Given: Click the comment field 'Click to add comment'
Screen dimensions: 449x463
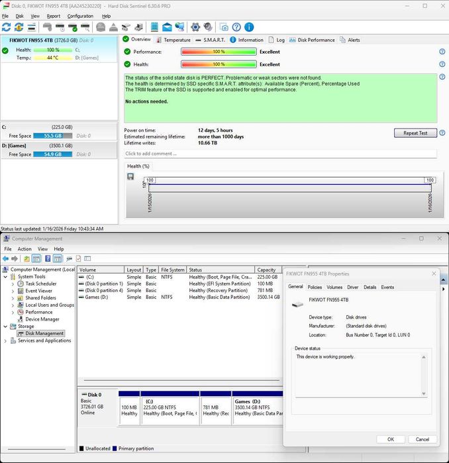Looking at the screenshot, I should [x=280, y=154].
